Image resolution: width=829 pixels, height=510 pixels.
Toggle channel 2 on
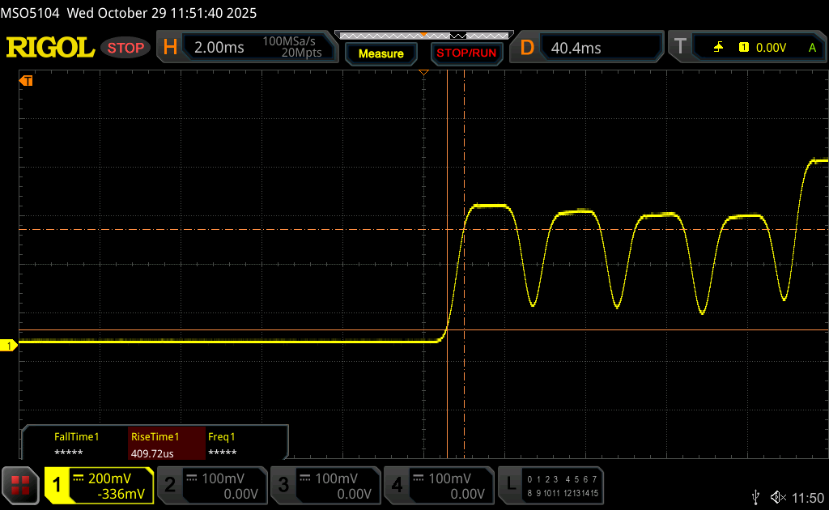pos(210,485)
